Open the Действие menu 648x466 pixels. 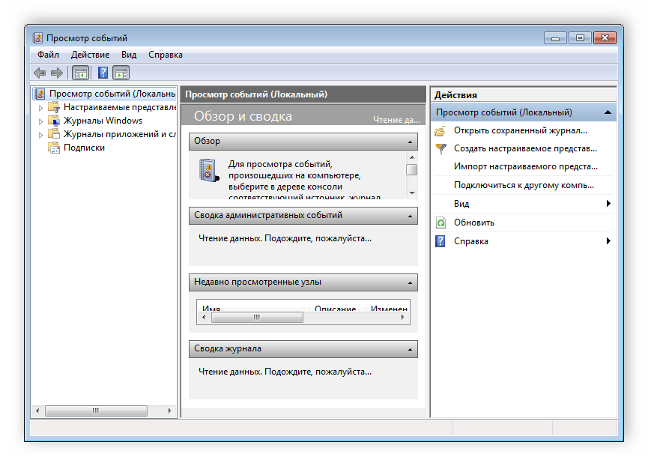tap(90, 54)
